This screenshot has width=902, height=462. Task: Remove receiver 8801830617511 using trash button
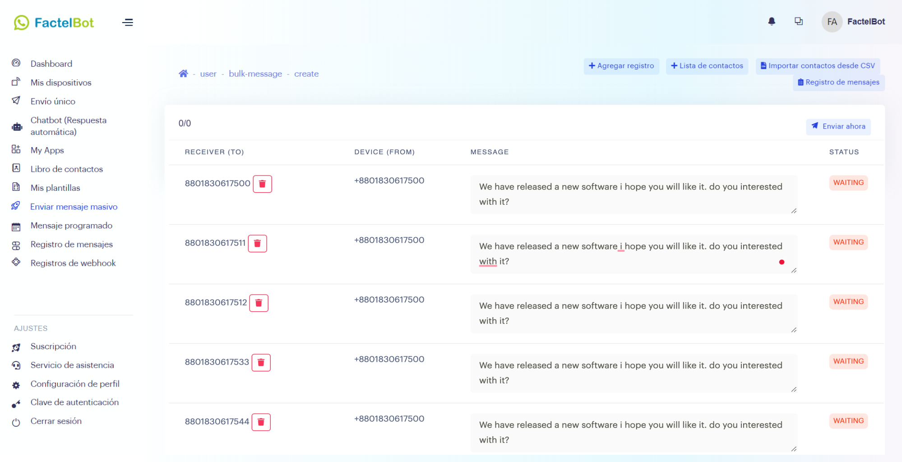pyautogui.click(x=257, y=243)
